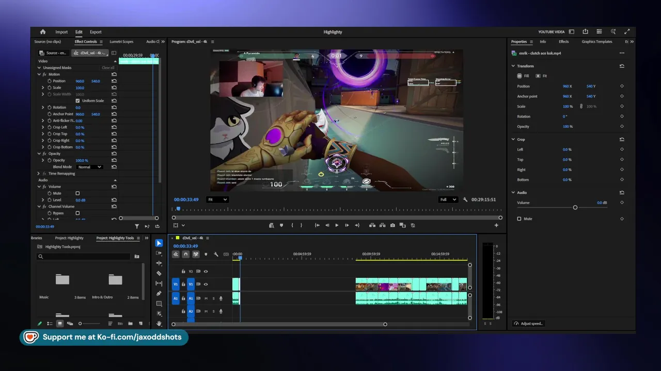
Task: Reset Transform section in Properties panel
Action: (622, 66)
